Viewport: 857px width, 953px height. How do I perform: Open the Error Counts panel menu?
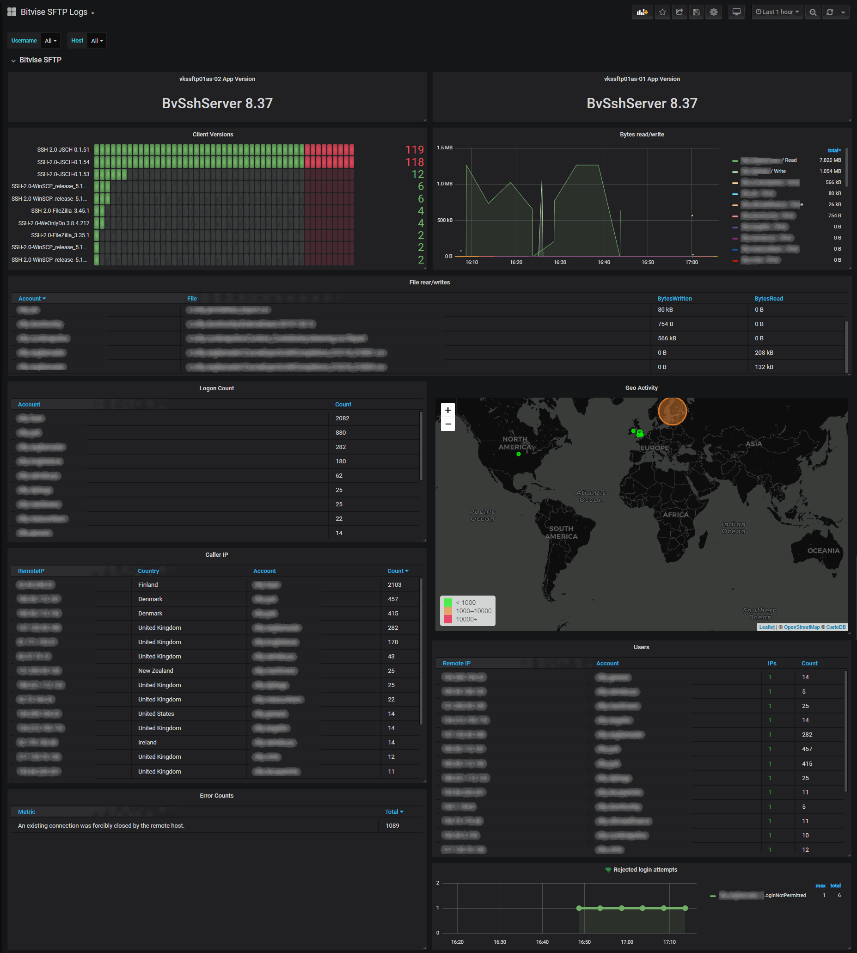pos(217,796)
